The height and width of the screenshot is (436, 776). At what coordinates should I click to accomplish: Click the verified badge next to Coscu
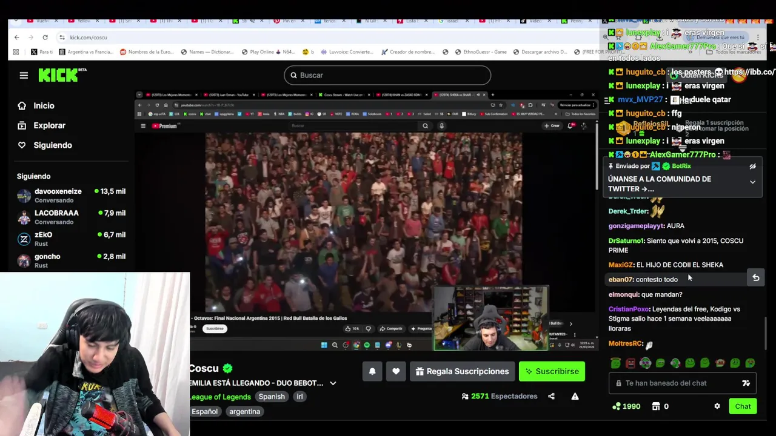point(227,368)
